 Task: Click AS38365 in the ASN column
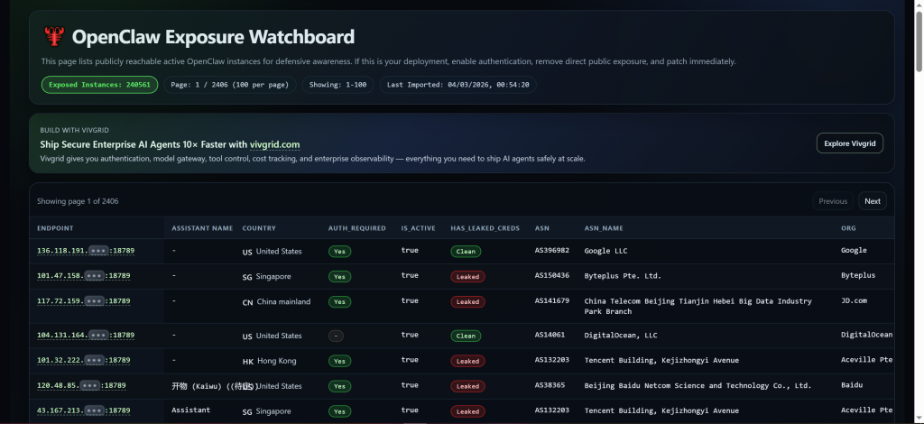pos(550,385)
